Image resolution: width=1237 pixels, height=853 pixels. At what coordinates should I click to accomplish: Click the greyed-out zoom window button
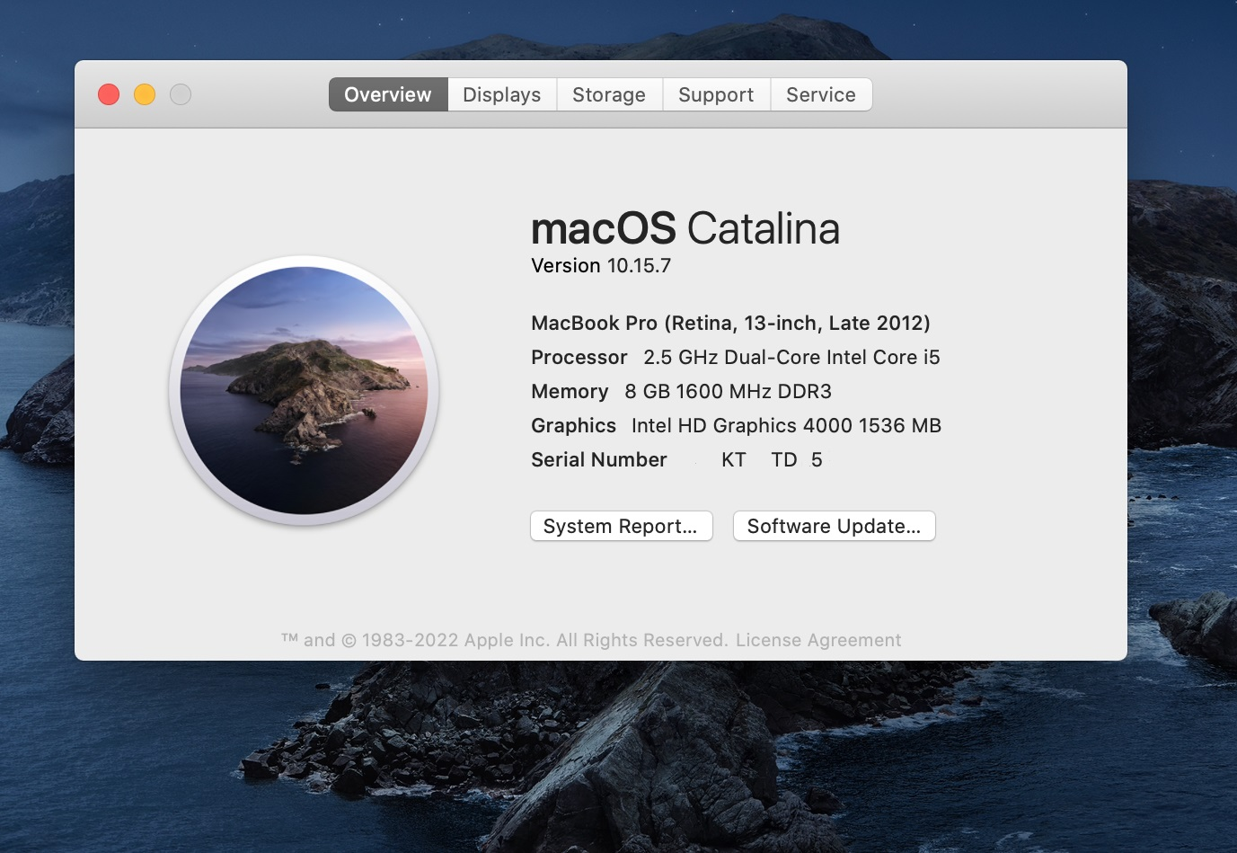coord(181,94)
